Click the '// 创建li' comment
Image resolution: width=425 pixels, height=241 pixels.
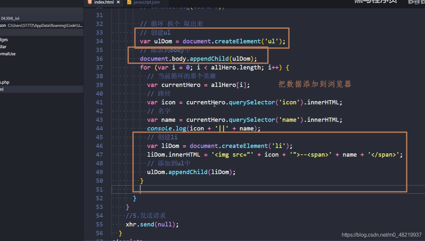tap(162, 137)
